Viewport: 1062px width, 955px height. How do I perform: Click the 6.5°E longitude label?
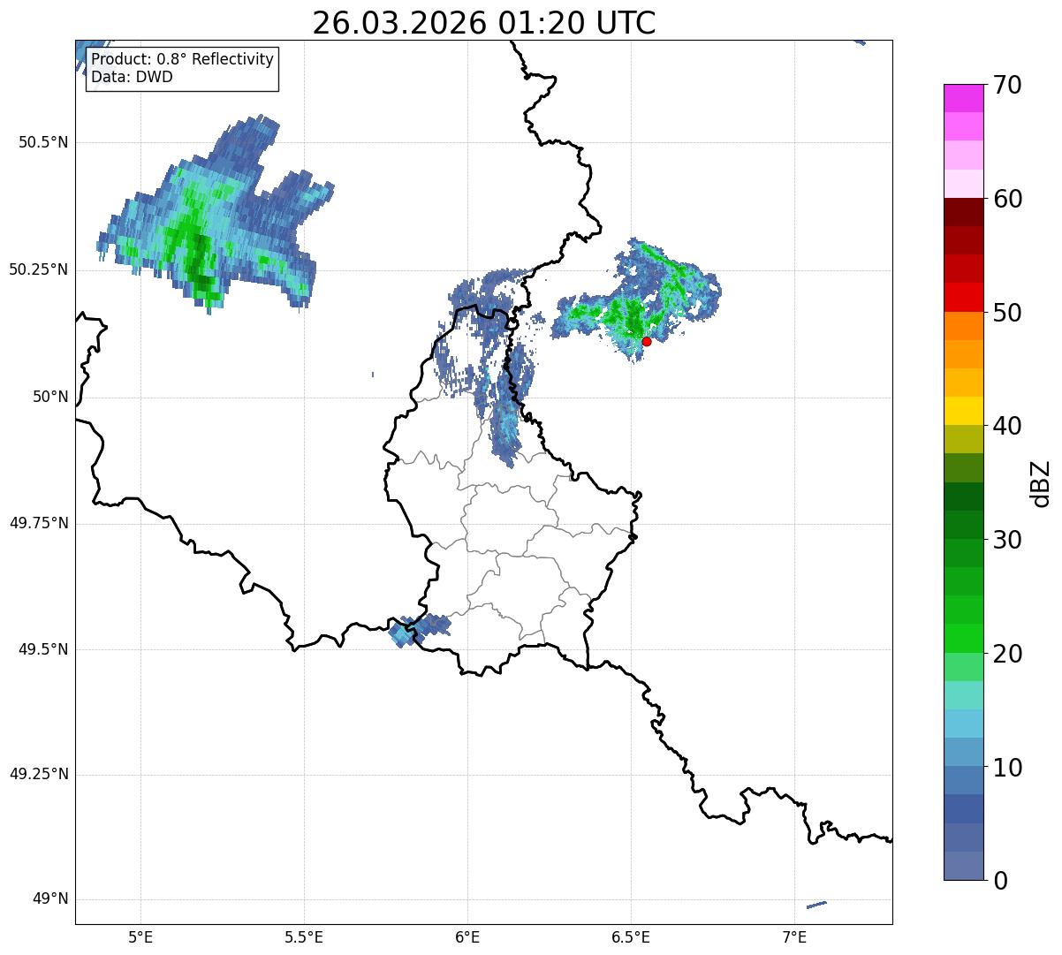631,937
